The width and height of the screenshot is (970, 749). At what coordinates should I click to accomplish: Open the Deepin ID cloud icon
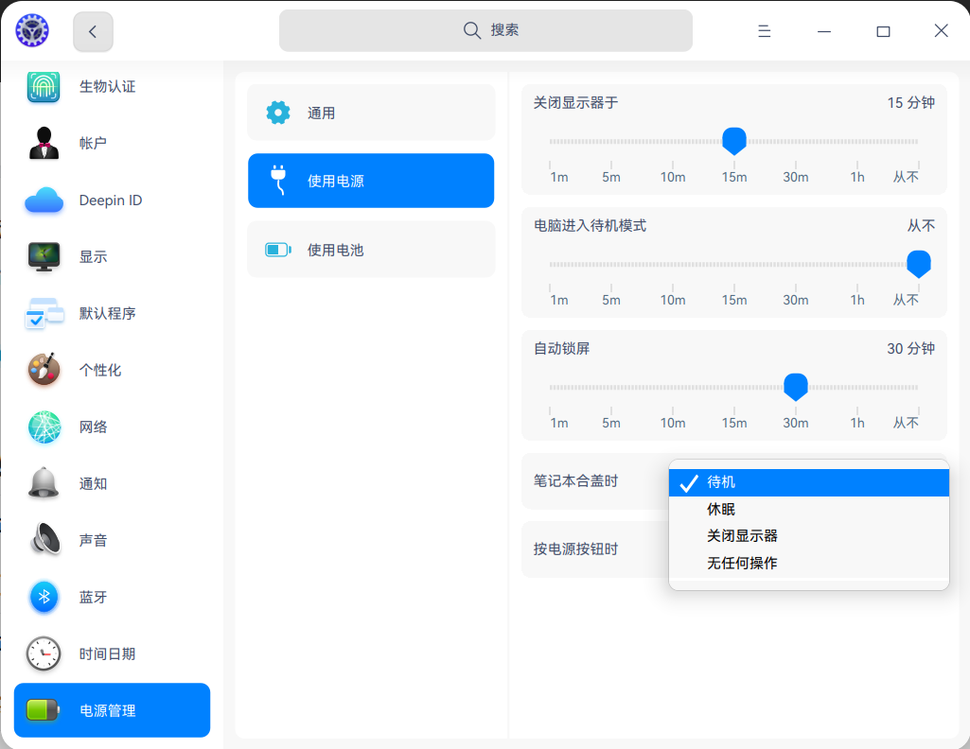click(x=44, y=200)
